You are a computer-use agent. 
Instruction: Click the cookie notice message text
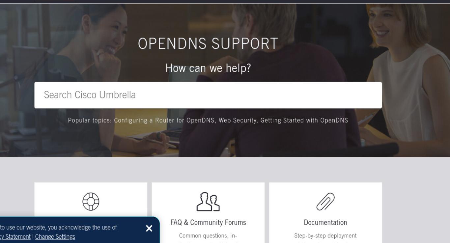click(x=58, y=228)
